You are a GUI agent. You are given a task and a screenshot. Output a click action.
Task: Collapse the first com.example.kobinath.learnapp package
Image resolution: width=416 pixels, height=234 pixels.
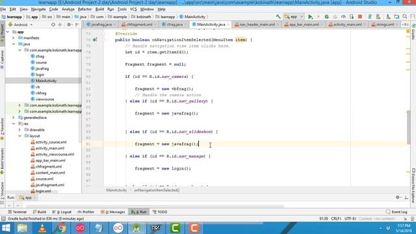point(19,50)
